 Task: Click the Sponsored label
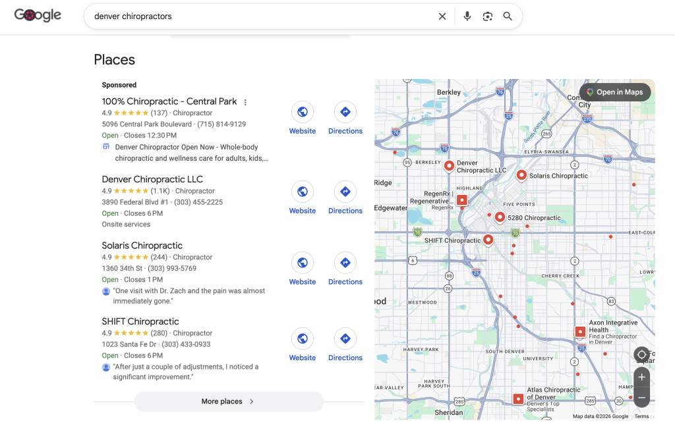(119, 85)
